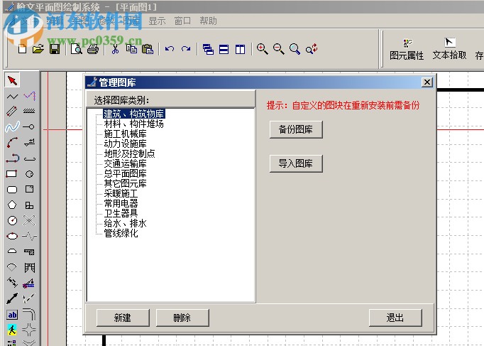Select the dimension measurement tool
484x346 pixels.
coord(12,282)
